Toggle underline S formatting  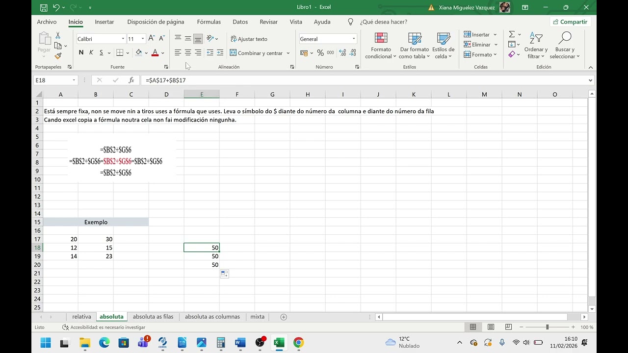[102, 52]
